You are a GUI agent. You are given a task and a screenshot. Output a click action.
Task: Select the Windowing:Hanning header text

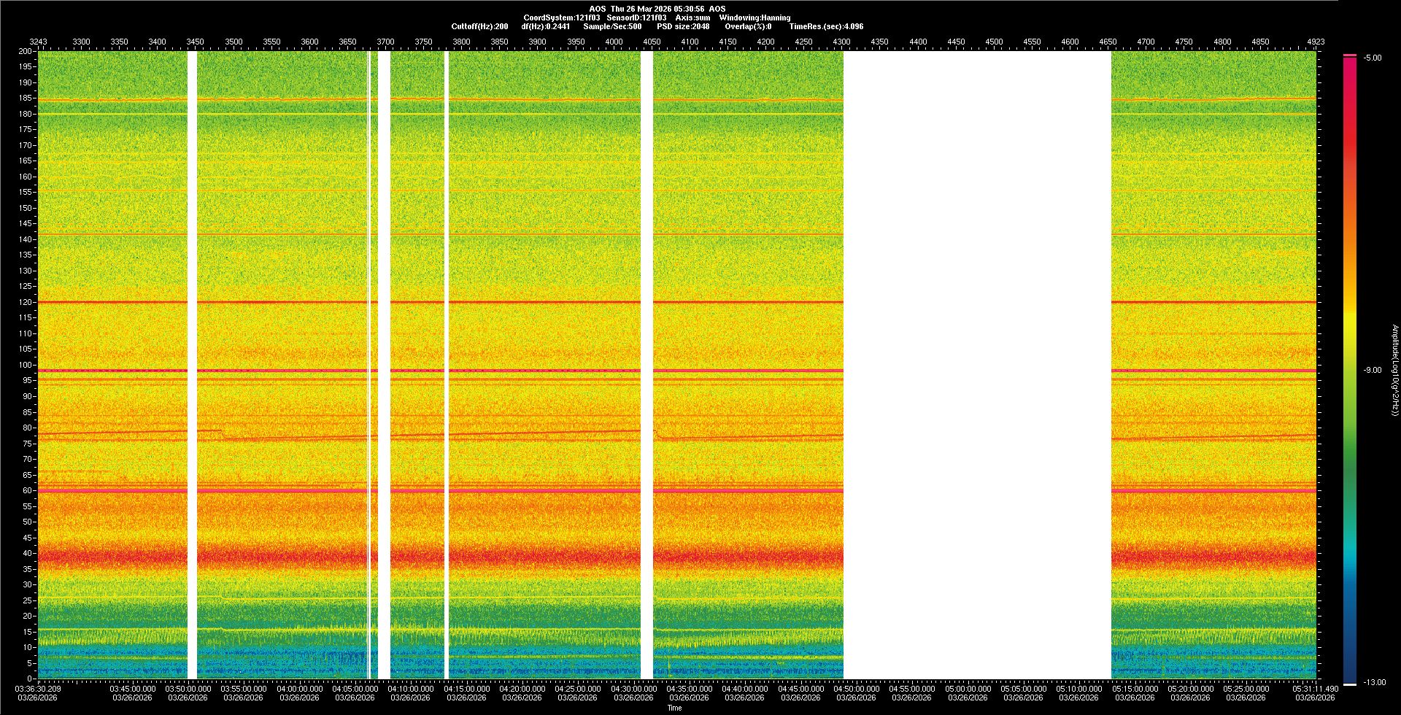[754, 18]
